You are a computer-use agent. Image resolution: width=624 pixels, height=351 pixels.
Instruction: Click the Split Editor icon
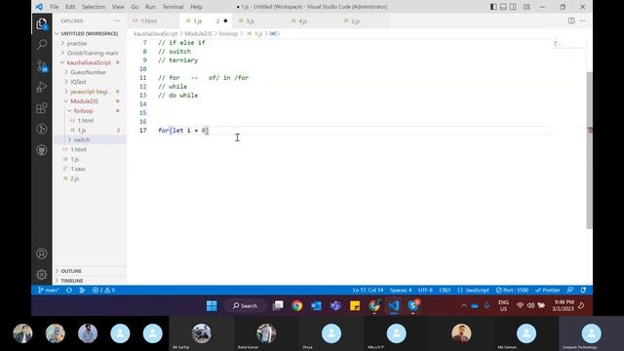point(571,20)
